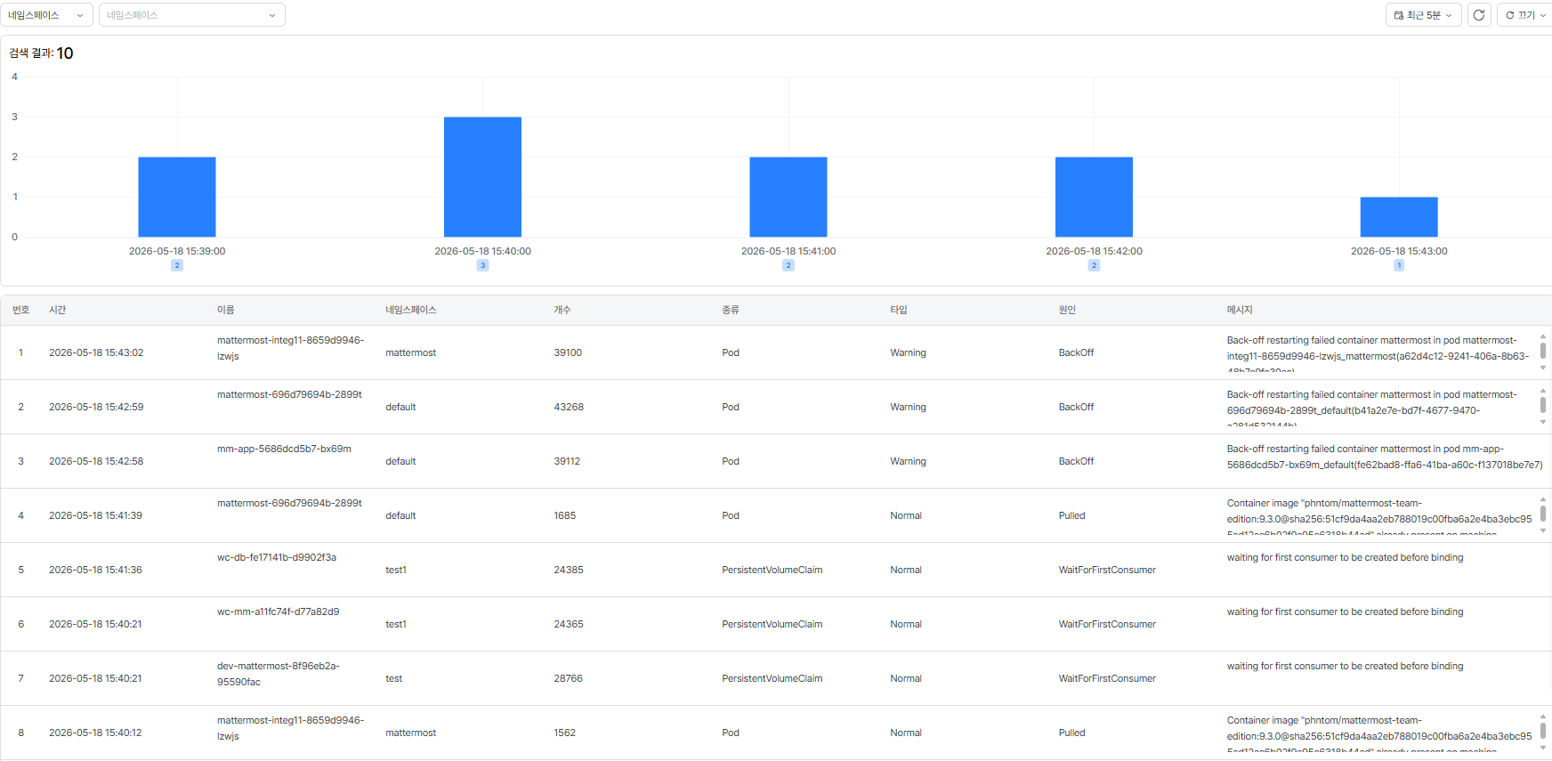Image resolution: width=1552 pixels, height=761 pixels.
Task: Click WaitForFirstConsumer reason in row 5
Action: coord(1107,570)
